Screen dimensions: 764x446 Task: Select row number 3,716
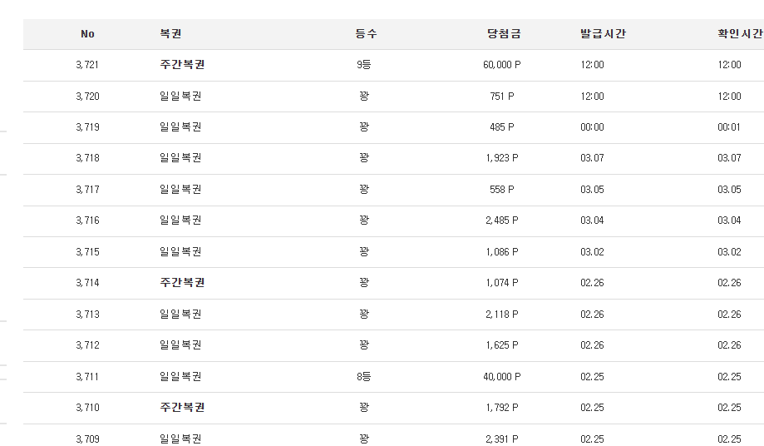point(87,221)
